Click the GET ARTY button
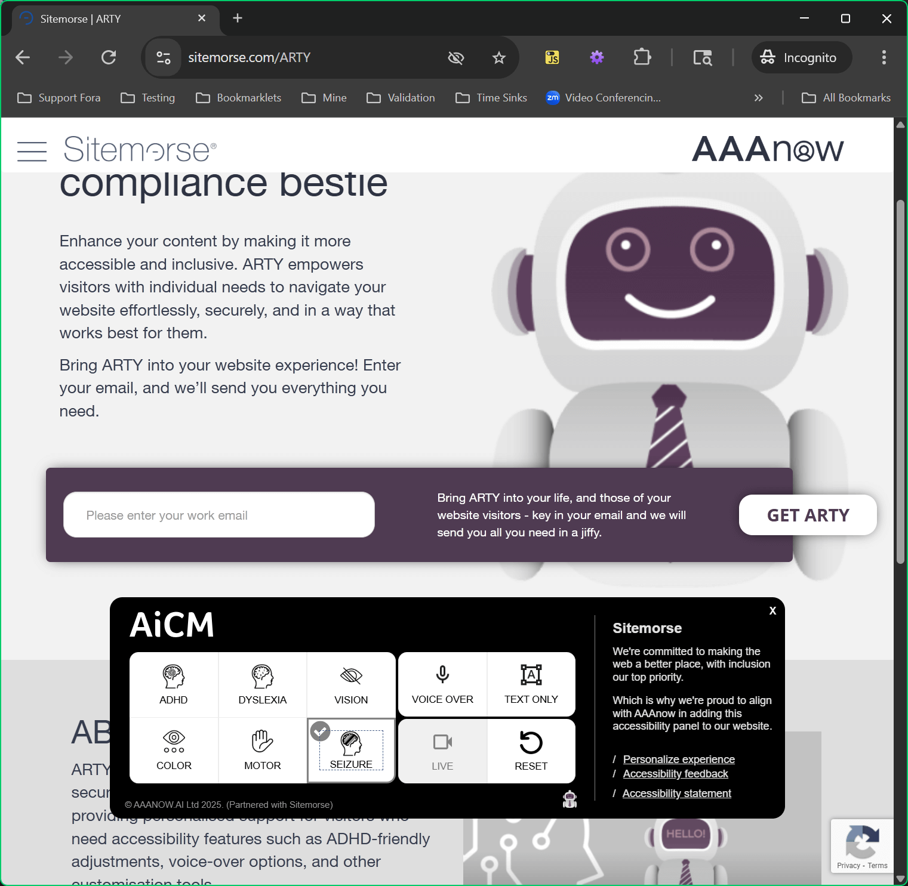908x886 pixels. coord(808,515)
